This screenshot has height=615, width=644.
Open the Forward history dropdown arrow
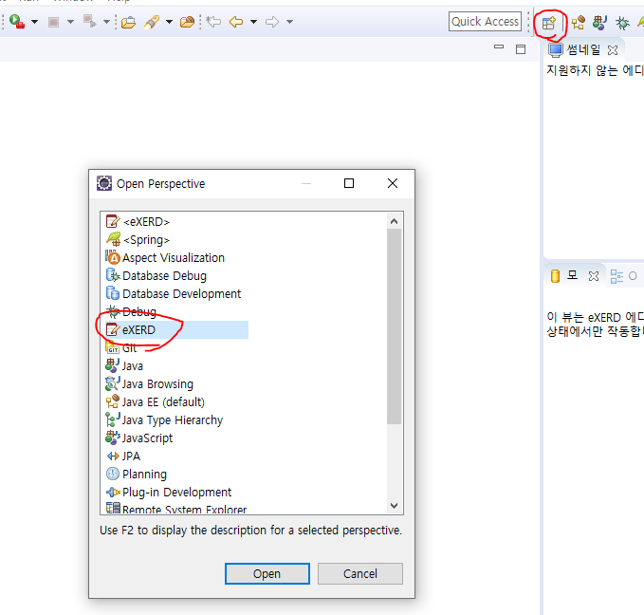tap(289, 22)
